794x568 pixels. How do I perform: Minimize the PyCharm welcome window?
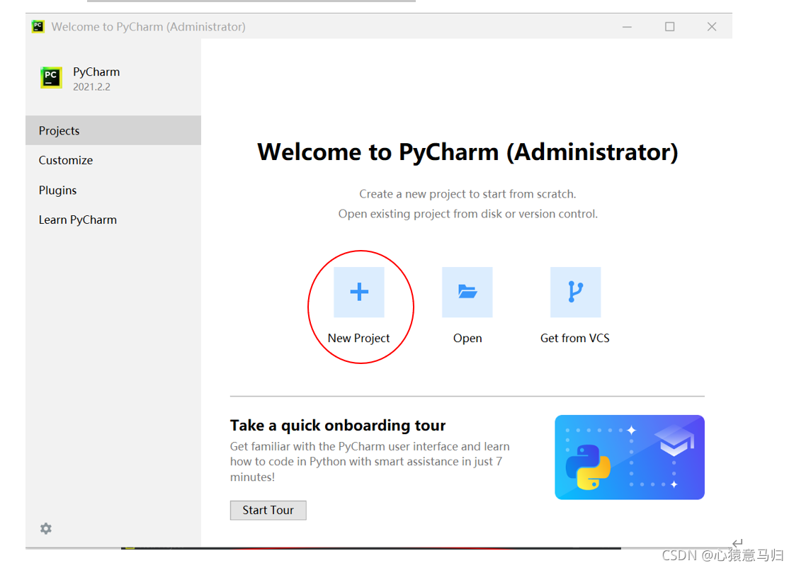tap(627, 26)
